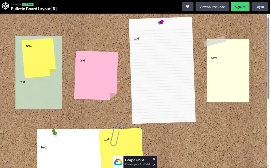Open the Create your first VM ad link
The width and height of the screenshot is (270, 168).
click(x=137, y=164)
